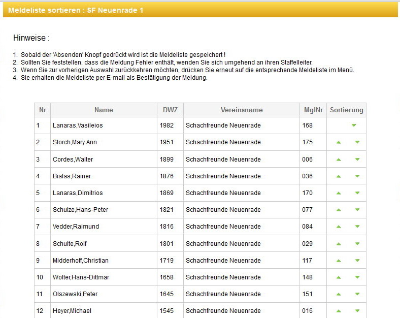Raise Schulte,Rolf one position
This screenshot has width=400, height=318.
pos(339,244)
